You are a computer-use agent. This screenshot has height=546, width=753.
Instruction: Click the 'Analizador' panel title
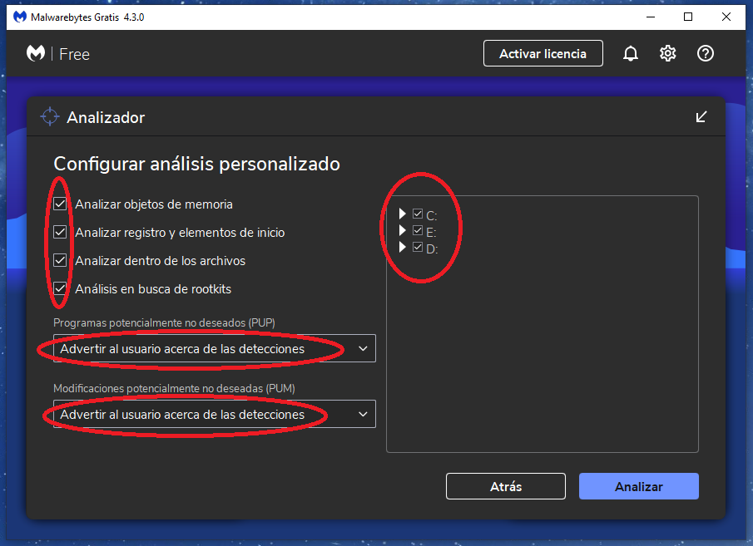(x=106, y=117)
